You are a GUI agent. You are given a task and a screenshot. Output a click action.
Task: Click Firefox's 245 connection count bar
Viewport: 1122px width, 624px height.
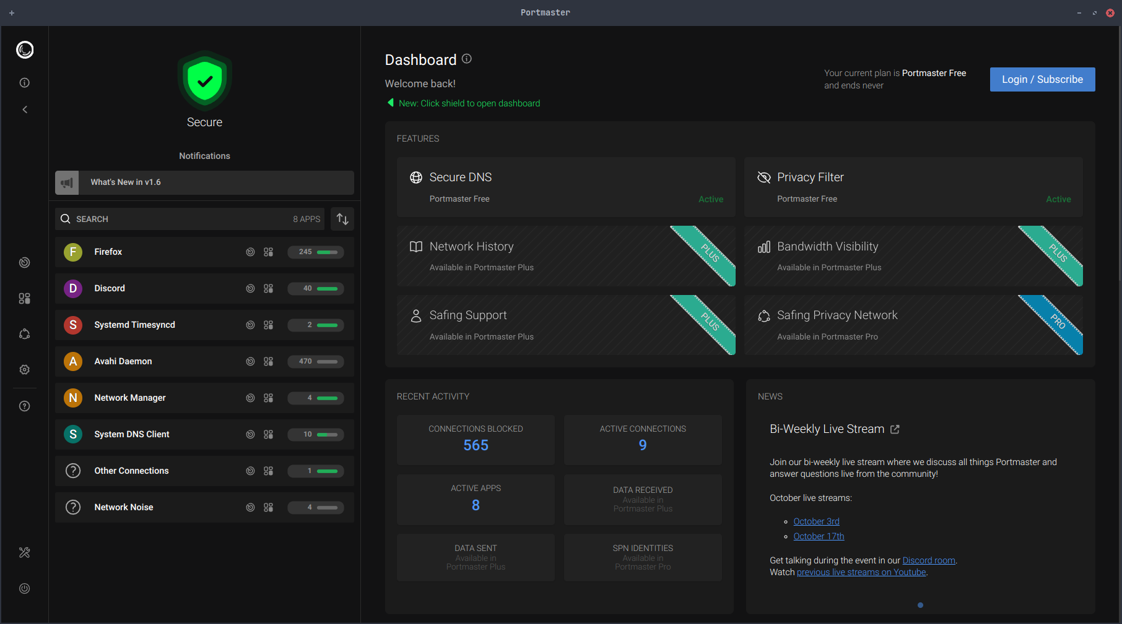point(316,252)
